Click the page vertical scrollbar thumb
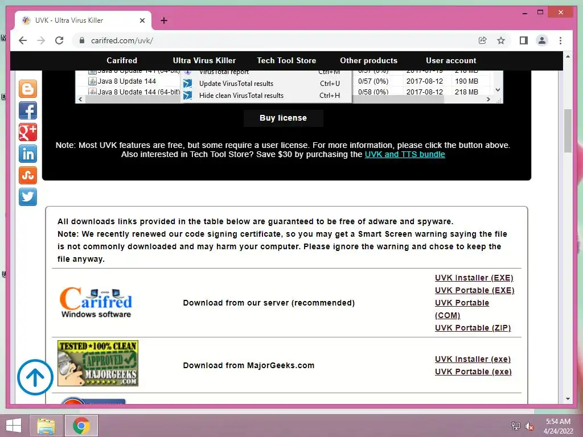This screenshot has height=437, width=583. (x=568, y=131)
